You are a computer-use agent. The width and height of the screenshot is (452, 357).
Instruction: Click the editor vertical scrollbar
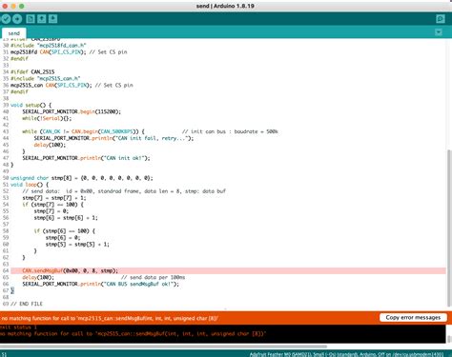coord(449,228)
